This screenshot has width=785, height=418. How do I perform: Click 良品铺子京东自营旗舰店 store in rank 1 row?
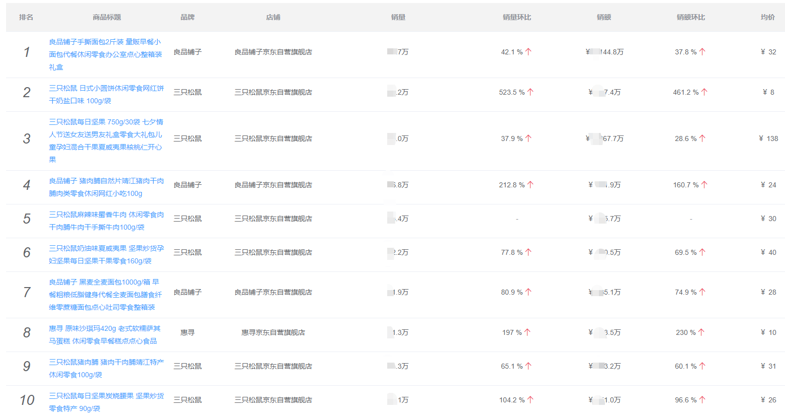(x=273, y=52)
